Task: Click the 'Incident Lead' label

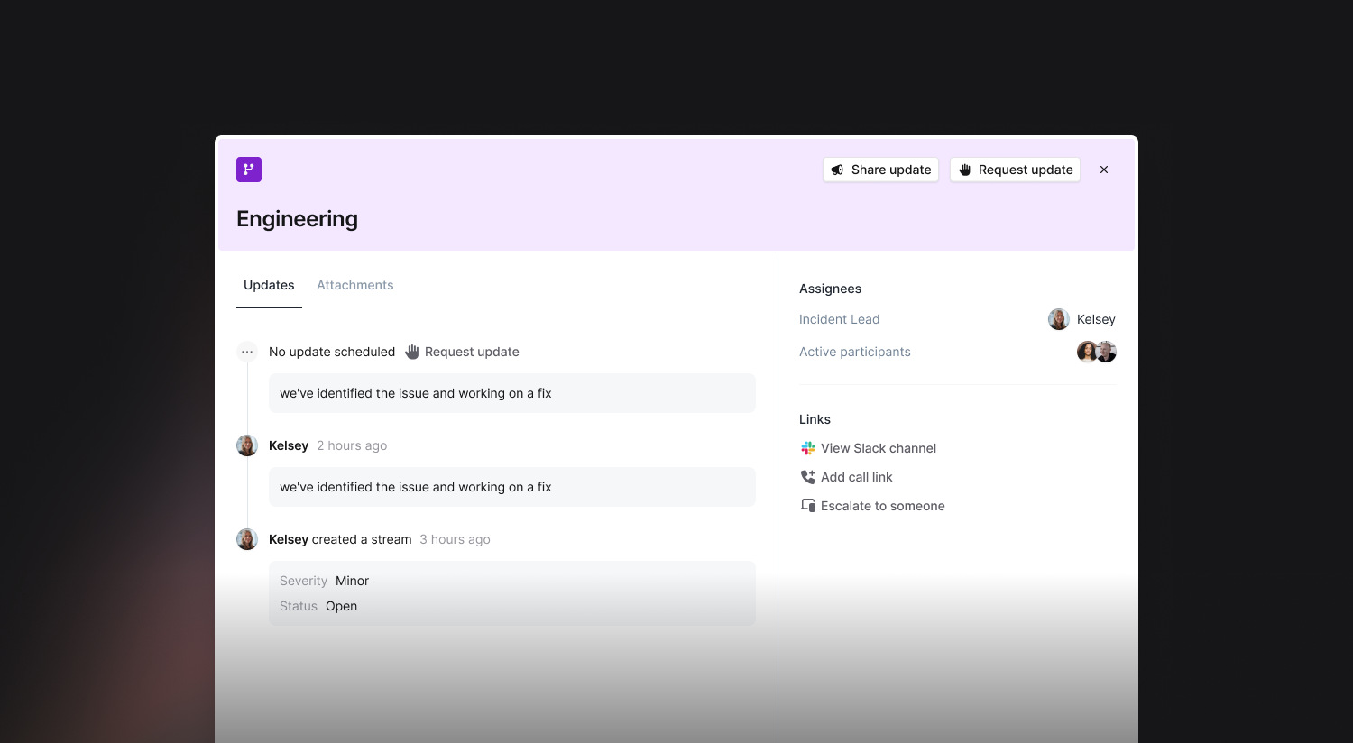Action: (840, 319)
